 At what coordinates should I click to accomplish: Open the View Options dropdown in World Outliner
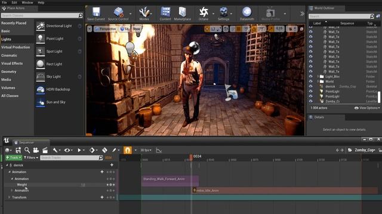(367, 108)
